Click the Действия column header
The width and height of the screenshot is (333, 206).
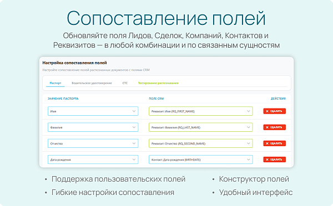point(278,99)
